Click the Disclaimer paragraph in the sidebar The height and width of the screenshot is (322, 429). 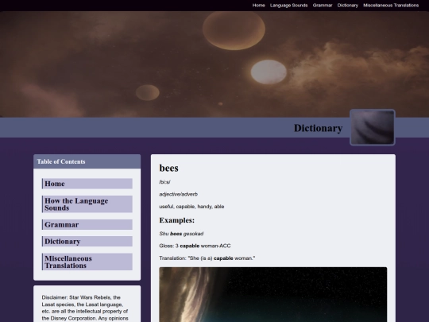coord(85,308)
